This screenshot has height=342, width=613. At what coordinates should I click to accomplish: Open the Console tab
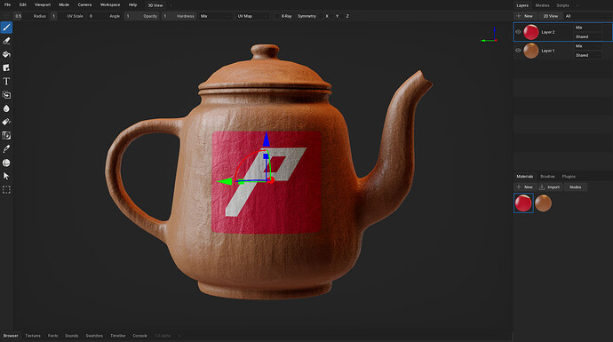(x=139, y=336)
